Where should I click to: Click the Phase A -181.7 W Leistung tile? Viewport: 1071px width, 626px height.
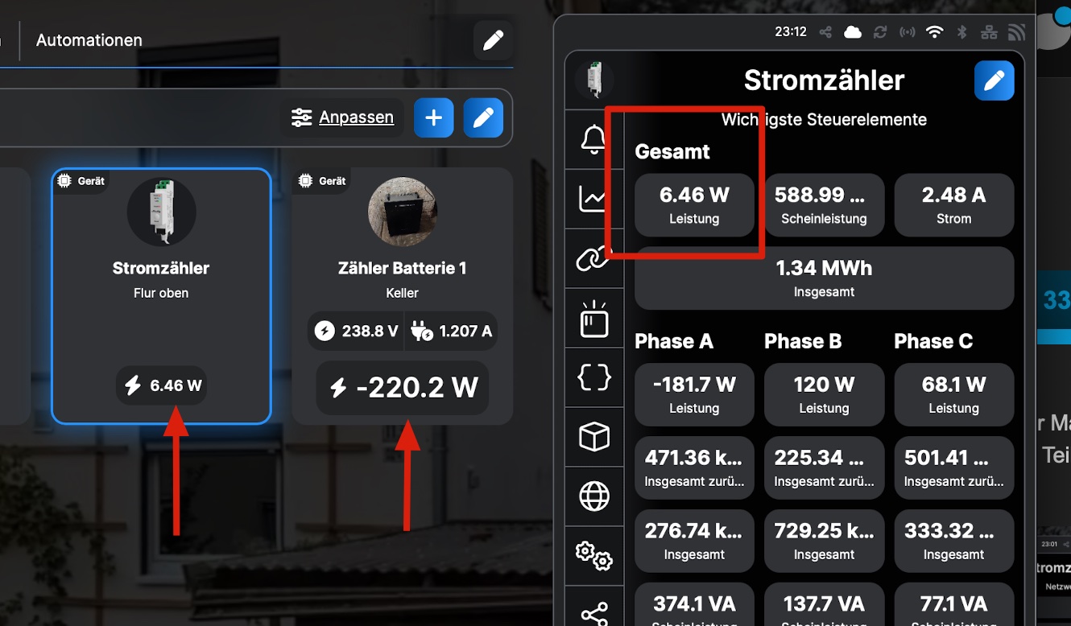pyautogui.click(x=694, y=394)
